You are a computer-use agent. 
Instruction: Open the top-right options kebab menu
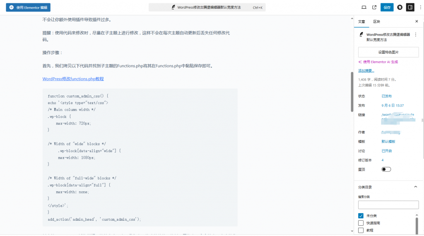pos(421,7)
